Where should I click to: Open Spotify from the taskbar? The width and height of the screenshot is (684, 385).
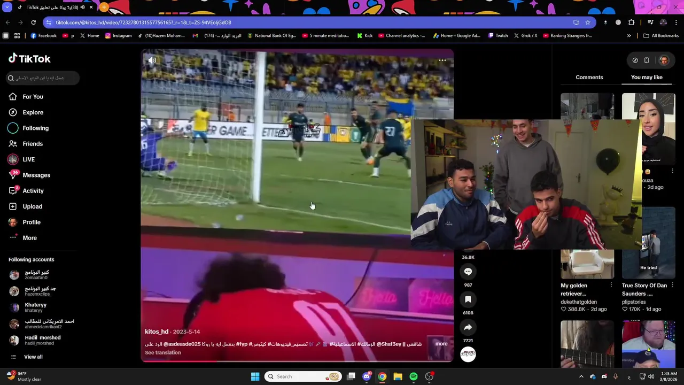[414, 376]
